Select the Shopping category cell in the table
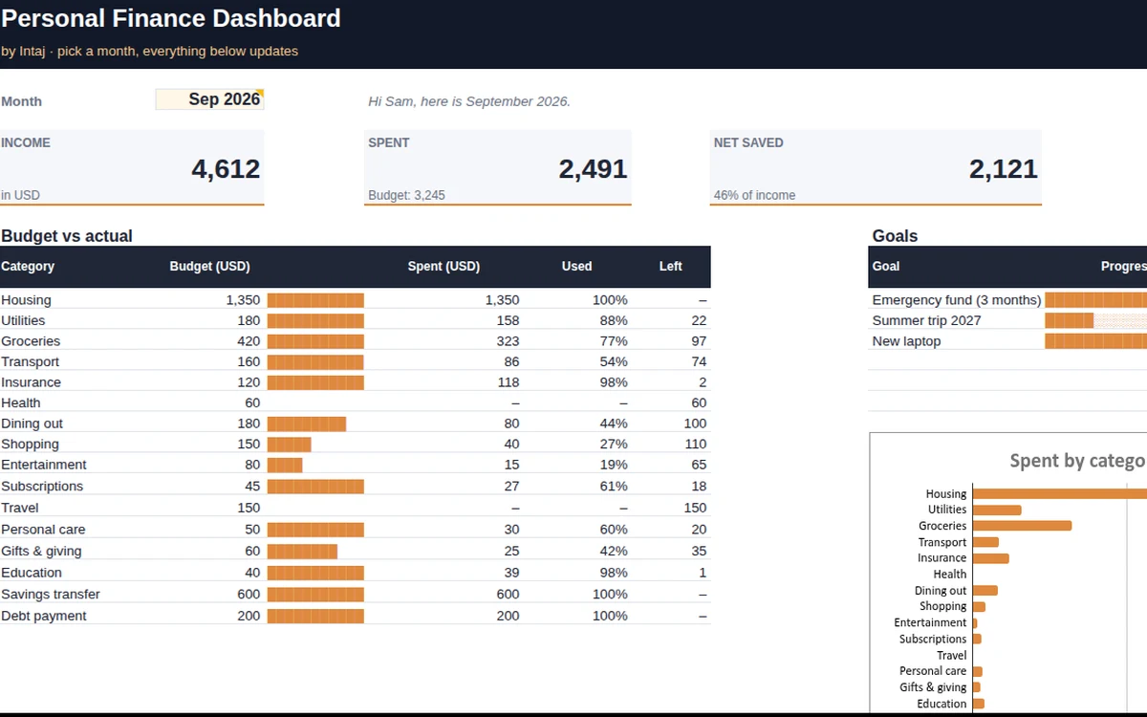This screenshot has height=717, width=1147. (30, 444)
